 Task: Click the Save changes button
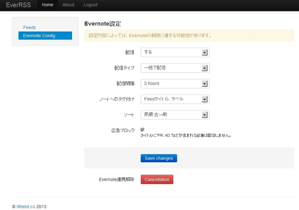pyautogui.click(x=159, y=158)
